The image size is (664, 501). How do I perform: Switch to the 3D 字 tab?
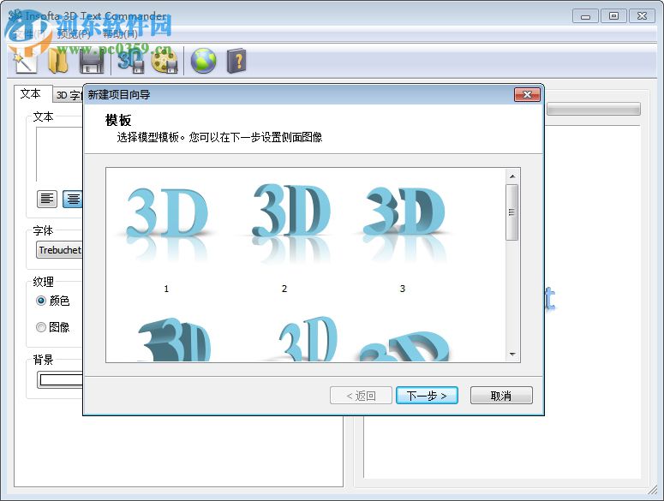click(68, 95)
